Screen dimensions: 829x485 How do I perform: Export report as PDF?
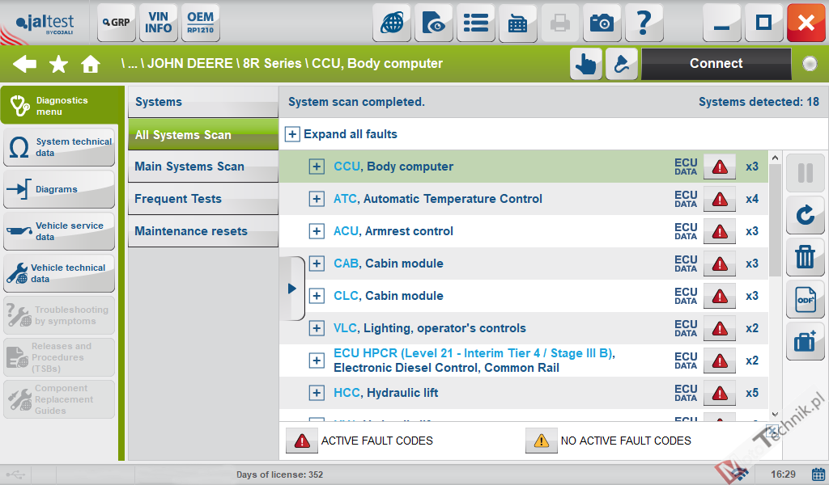(806, 299)
